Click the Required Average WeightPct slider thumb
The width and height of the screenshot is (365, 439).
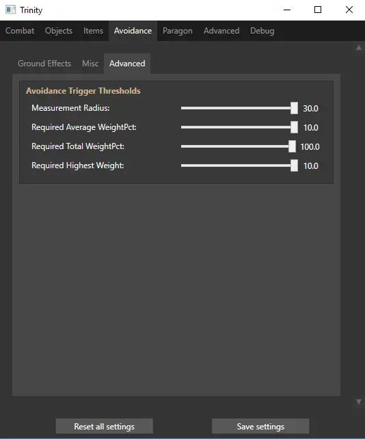pos(294,127)
